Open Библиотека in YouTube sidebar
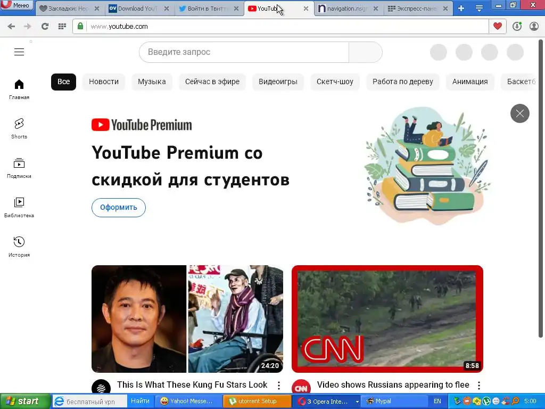 pyautogui.click(x=19, y=207)
